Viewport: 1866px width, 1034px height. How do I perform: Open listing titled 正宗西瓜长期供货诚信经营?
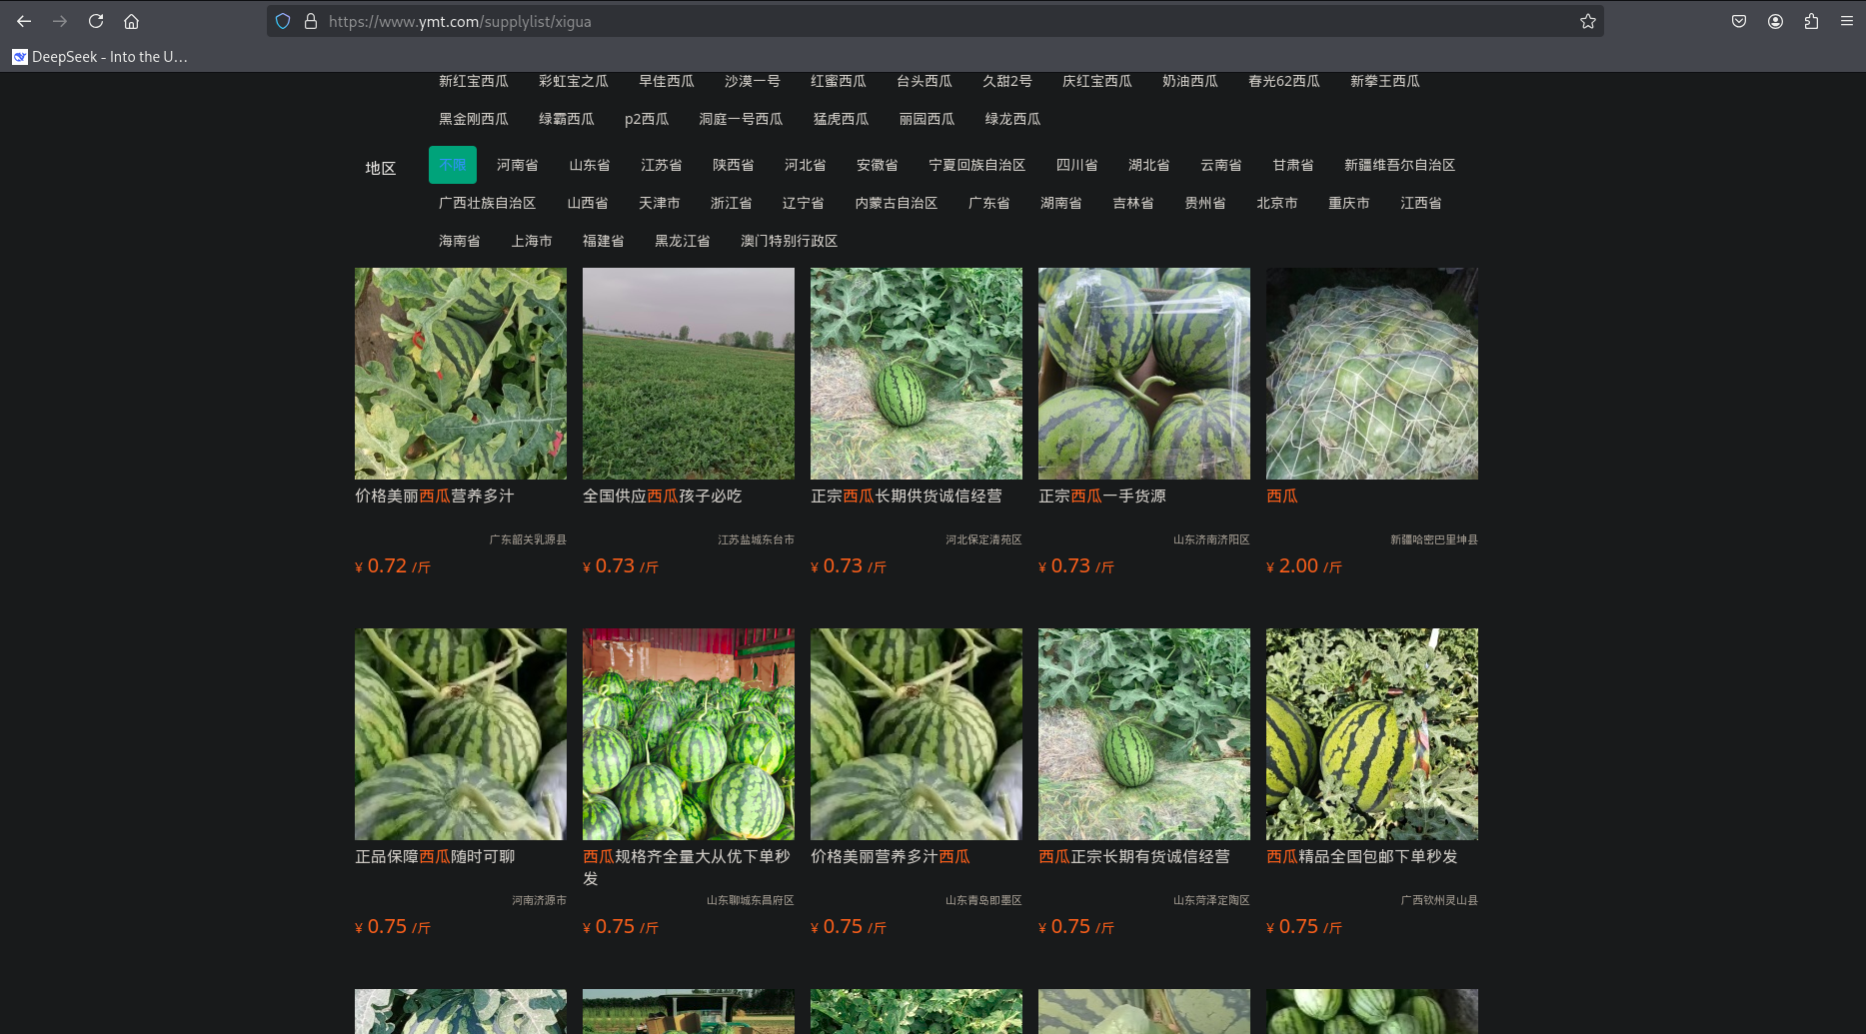click(x=907, y=497)
